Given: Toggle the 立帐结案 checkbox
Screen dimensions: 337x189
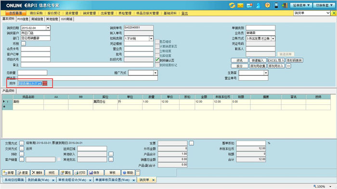Looking at the screenshot, I should (157, 51).
